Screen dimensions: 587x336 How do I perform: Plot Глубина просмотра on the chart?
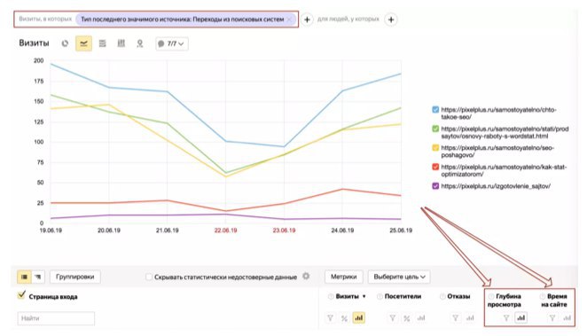(520, 317)
